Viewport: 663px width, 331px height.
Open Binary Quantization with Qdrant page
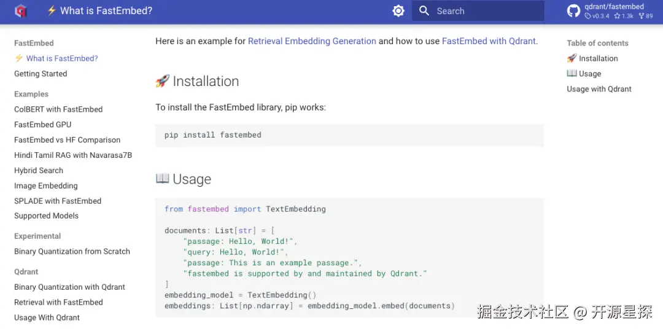click(70, 287)
